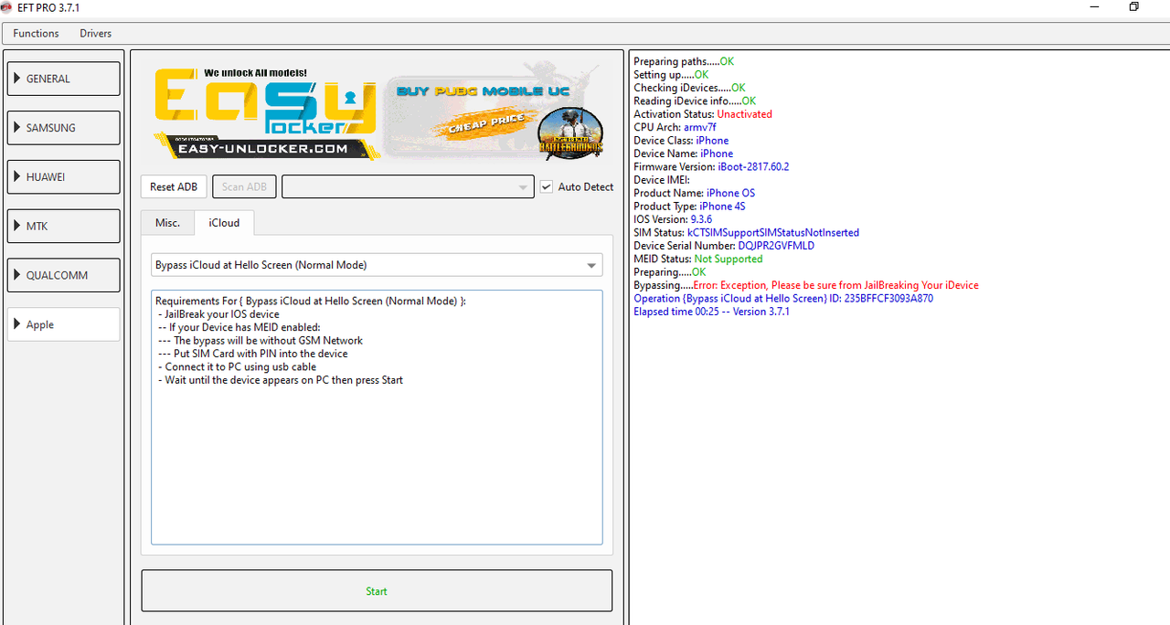Click the Checking iDevices.....OK log line
This screenshot has width=1170, height=625.
[x=689, y=88]
